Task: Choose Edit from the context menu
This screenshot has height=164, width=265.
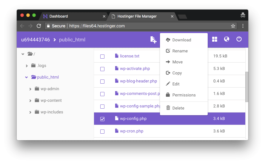Action: tap(184, 84)
